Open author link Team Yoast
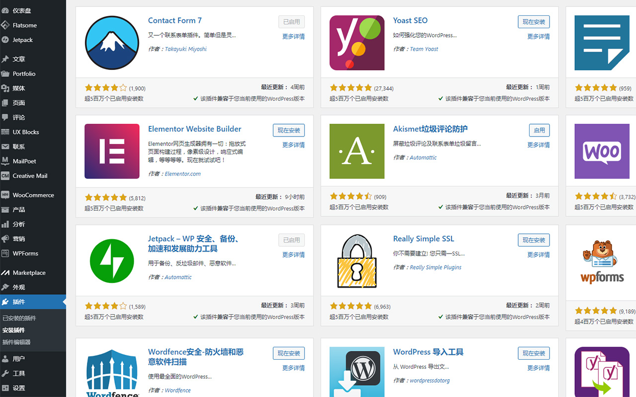The width and height of the screenshot is (636, 397). click(x=424, y=49)
